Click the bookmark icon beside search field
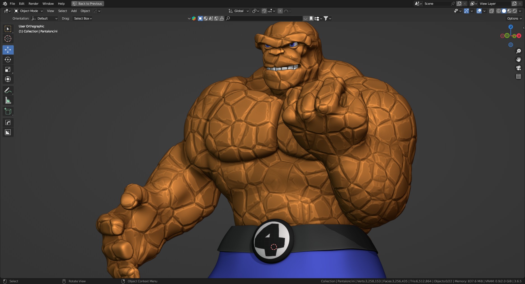Screen dimensions: 525x284 coord(311,18)
